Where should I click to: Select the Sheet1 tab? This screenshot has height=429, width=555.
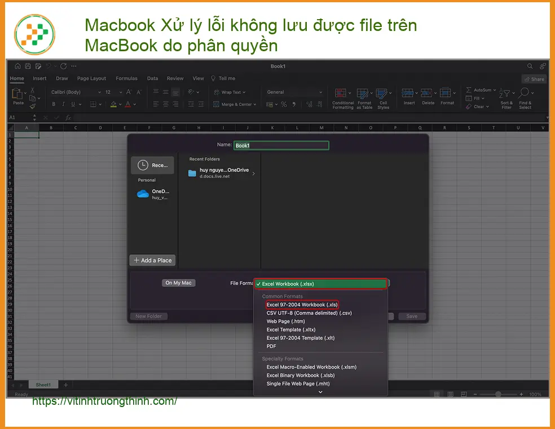(x=43, y=385)
